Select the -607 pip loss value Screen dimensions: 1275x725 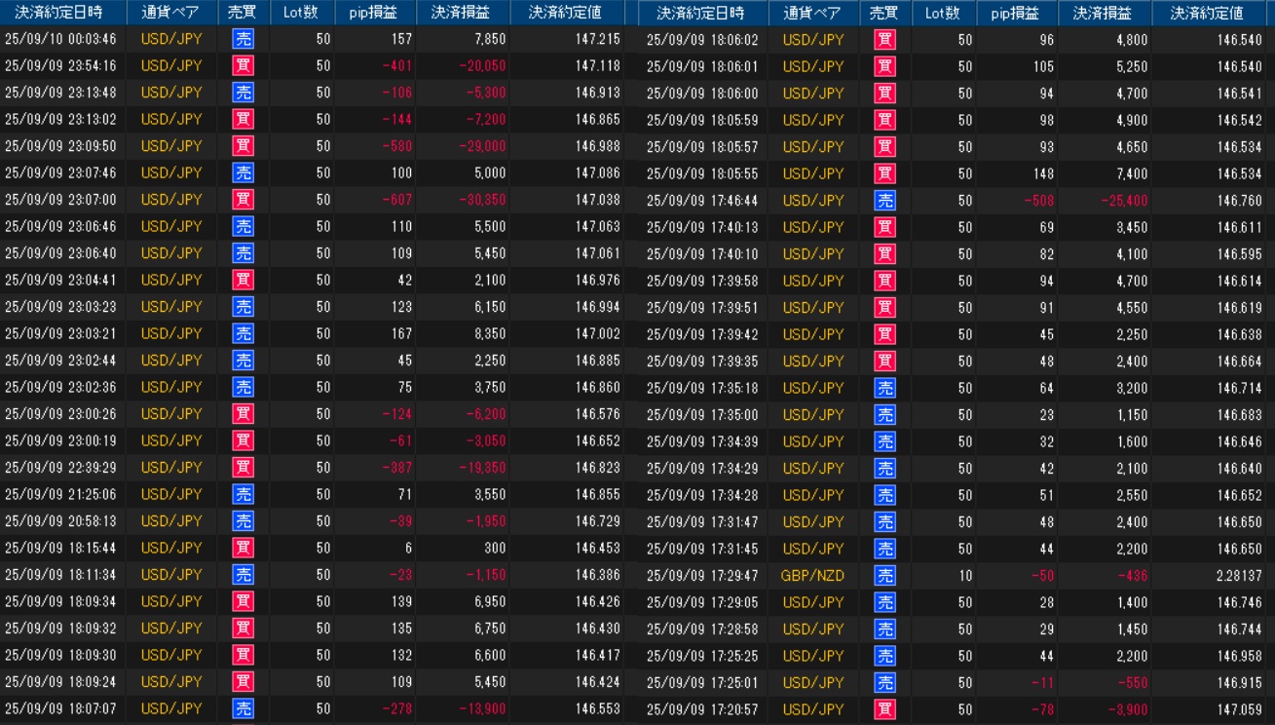point(397,200)
